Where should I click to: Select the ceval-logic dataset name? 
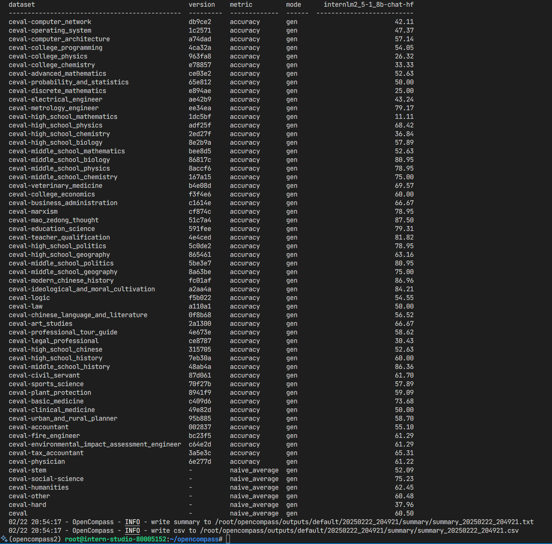click(x=29, y=298)
